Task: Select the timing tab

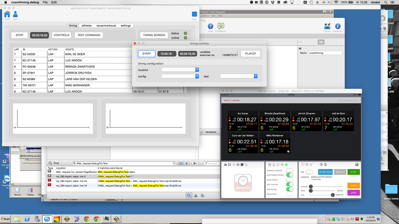Action: click(73, 26)
